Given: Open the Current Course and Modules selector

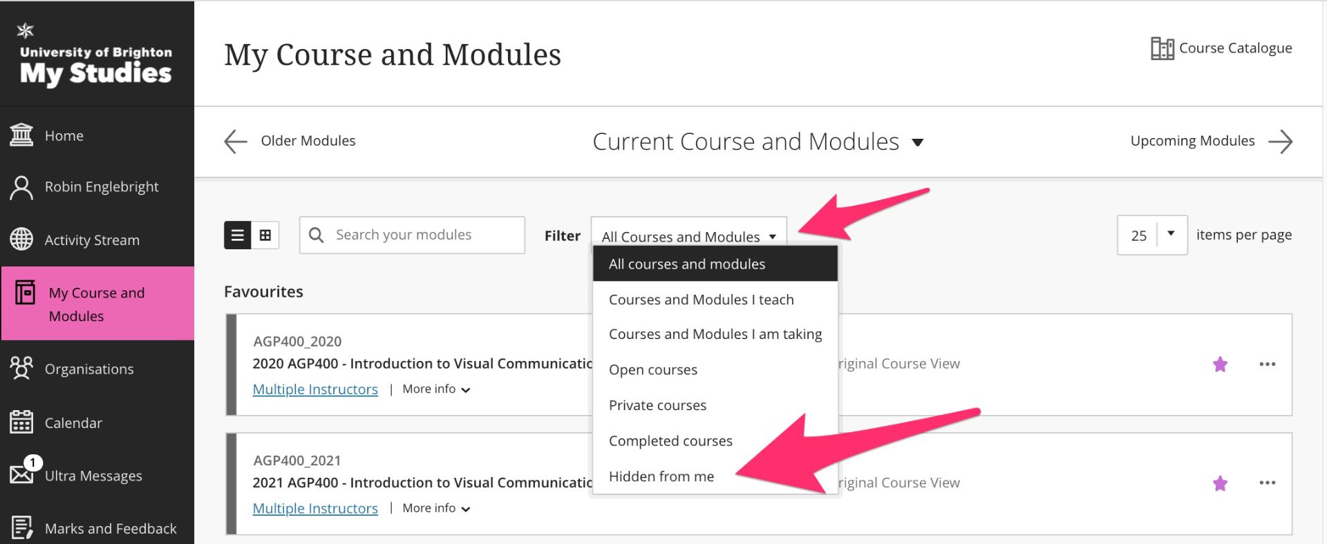Looking at the screenshot, I should 758,141.
